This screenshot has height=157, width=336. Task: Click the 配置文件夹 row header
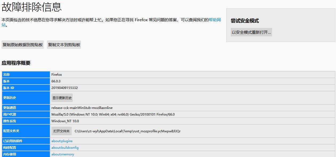[x=26, y=131]
